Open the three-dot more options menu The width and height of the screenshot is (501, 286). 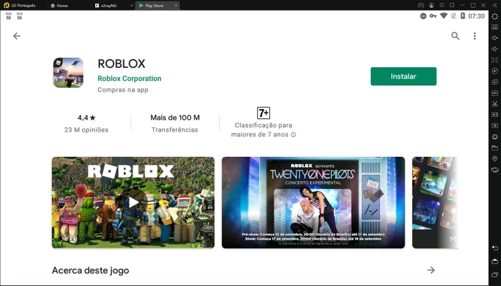(x=475, y=36)
